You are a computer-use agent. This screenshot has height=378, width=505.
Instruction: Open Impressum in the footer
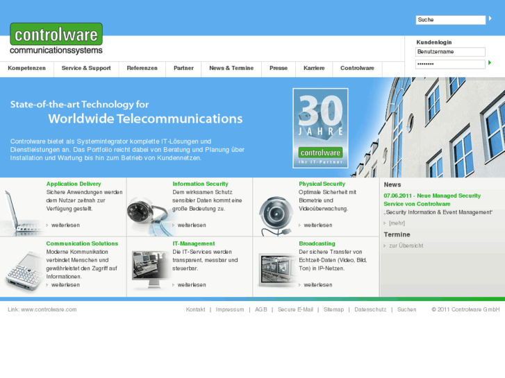coord(230,309)
